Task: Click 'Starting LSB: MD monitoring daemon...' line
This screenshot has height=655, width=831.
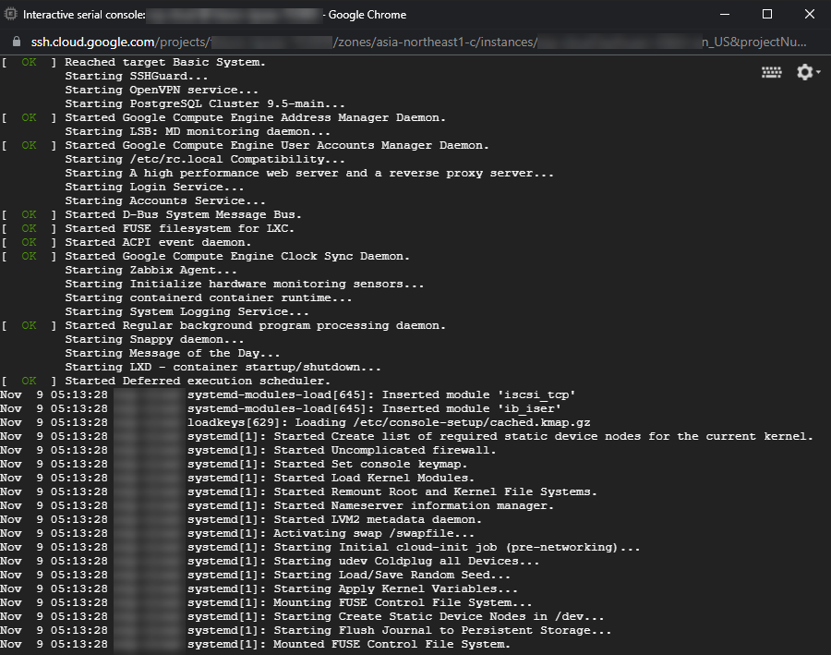Action: coord(198,131)
